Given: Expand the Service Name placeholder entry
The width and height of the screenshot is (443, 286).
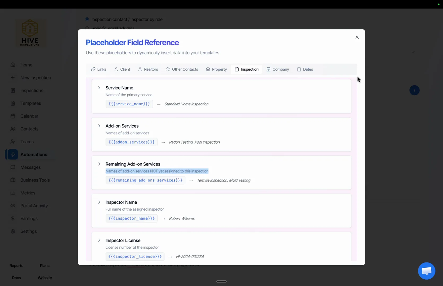Looking at the screenshot, I should pyautogui.click(x=99, y=88).
